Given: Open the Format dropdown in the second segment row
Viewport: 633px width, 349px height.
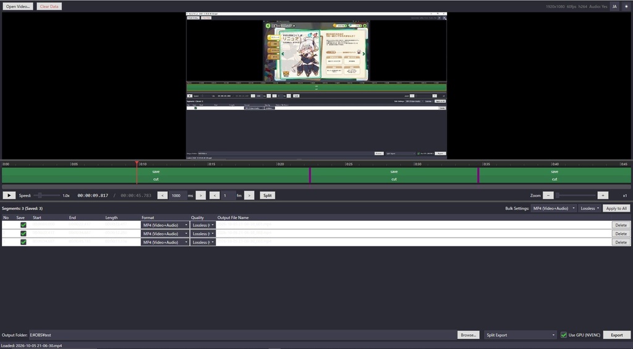Looking at the screenshot, I should [165, 234].
